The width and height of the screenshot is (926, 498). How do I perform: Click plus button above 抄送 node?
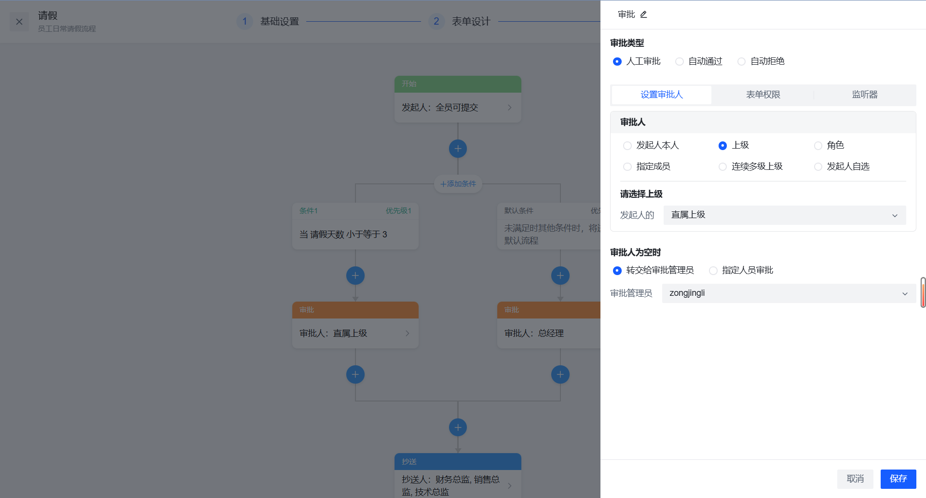pos(458,428)
